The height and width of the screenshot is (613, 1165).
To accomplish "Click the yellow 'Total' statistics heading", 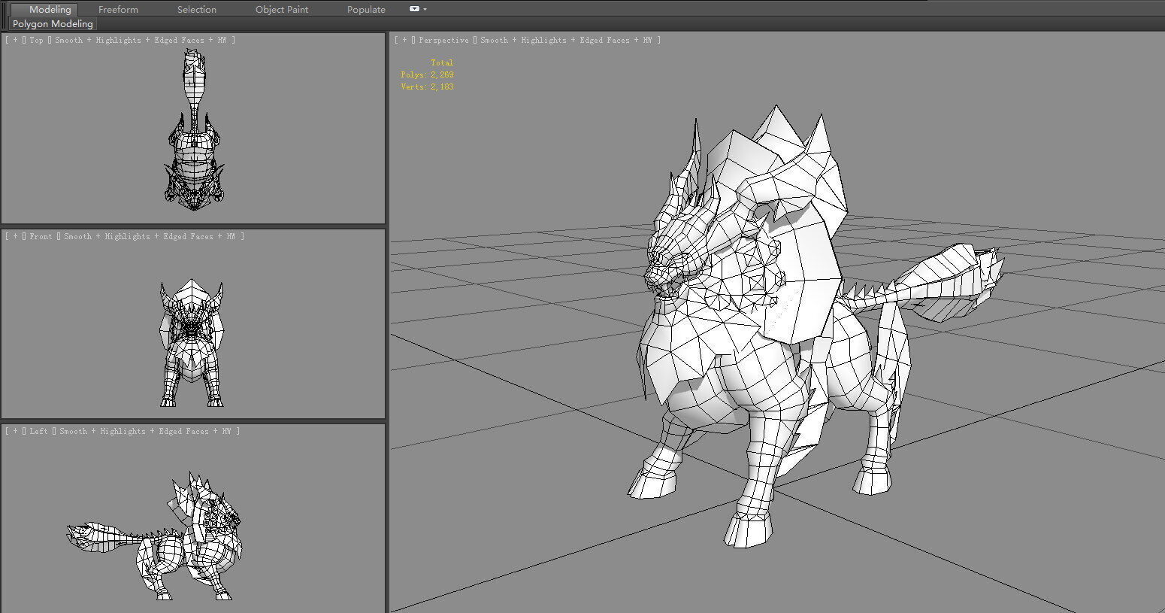I will 442,62.
